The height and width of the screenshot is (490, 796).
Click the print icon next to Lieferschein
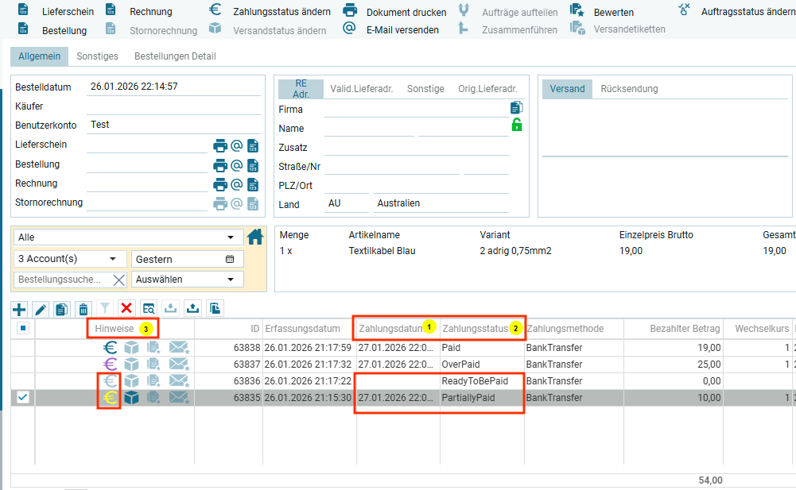[x=220, y=145]
